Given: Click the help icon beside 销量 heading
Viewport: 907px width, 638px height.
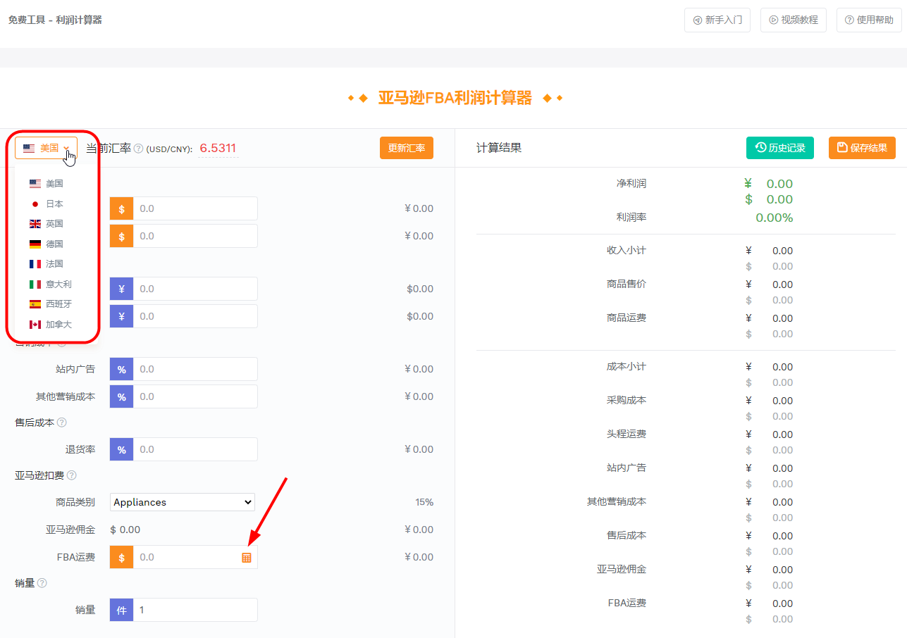Looking at the screenshot, I should tap(42, 583).
